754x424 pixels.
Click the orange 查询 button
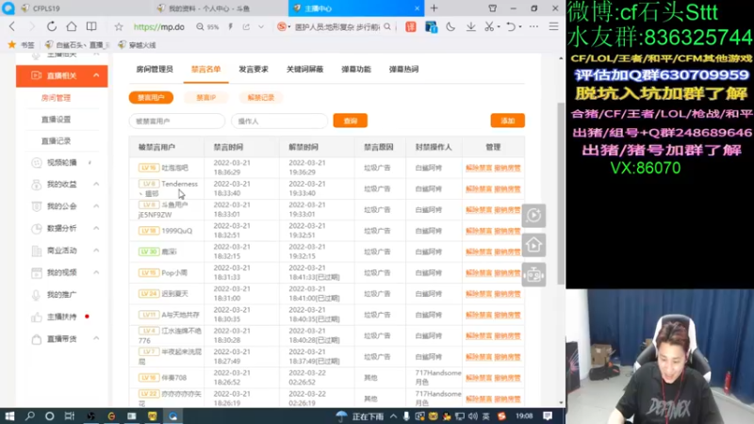[350, 121]
